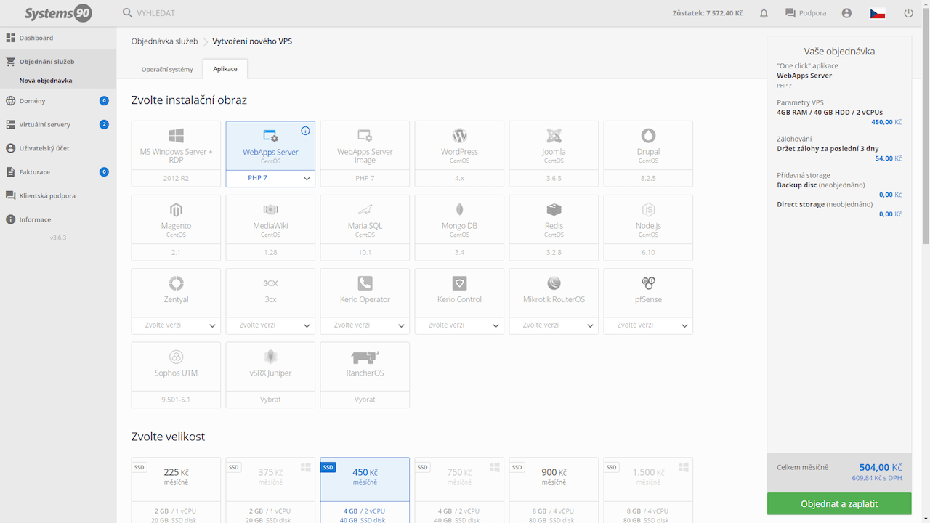Choose the 450 Kč měsíčně plan
The image size is (930, 523).
(x=365, y=490)
